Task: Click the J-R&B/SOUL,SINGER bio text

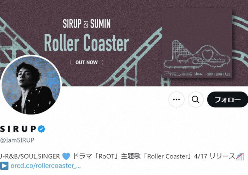Action: coord(30,156)
